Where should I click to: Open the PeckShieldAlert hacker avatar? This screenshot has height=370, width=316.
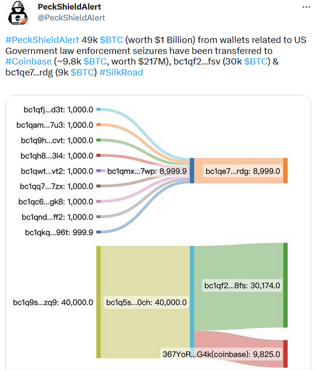pos(18,13)
